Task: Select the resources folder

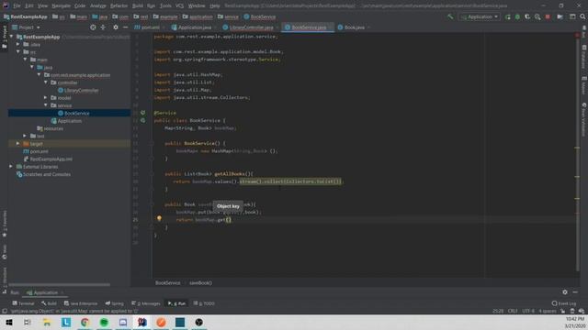Action: point(50,128)
